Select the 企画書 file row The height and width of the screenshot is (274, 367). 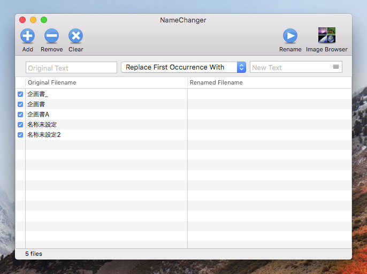click(183, 104)
